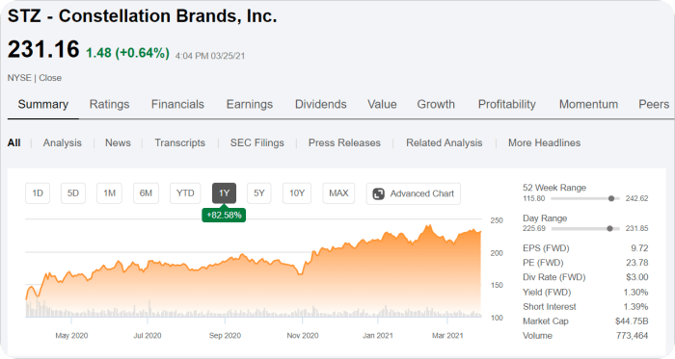
Task: Show the YTD chart range
Action: [x=185, y=193]
